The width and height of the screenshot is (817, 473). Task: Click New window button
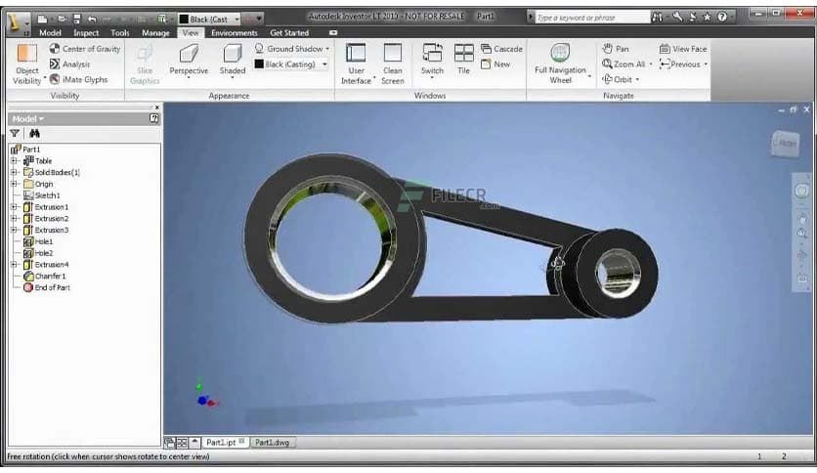[x=495, y=64]
